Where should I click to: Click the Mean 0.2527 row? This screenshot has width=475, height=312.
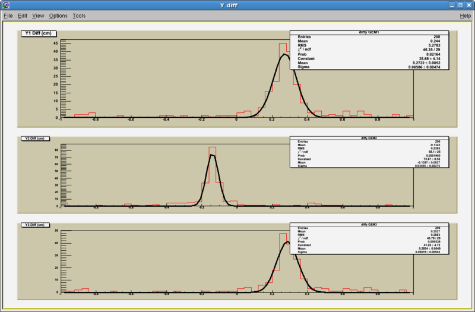coord(369,231)
